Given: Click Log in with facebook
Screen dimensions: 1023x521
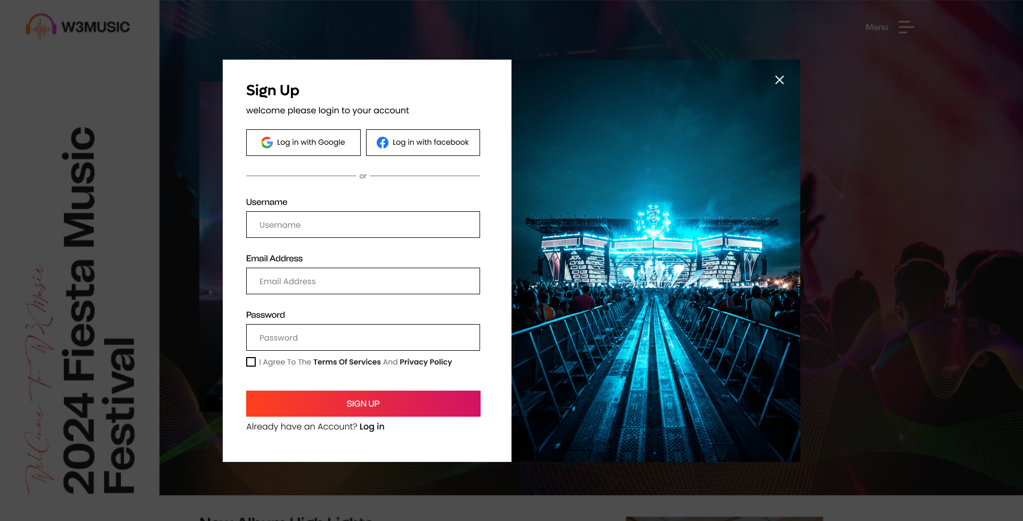Looking at the screenshot, I should [x=423, y=142].
